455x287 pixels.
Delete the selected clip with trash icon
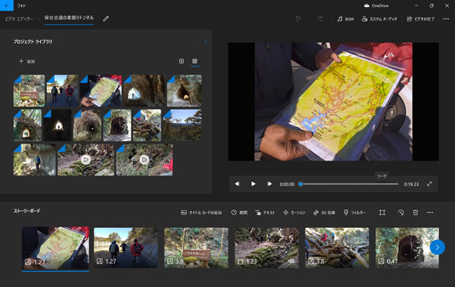(x=415, y=212)
